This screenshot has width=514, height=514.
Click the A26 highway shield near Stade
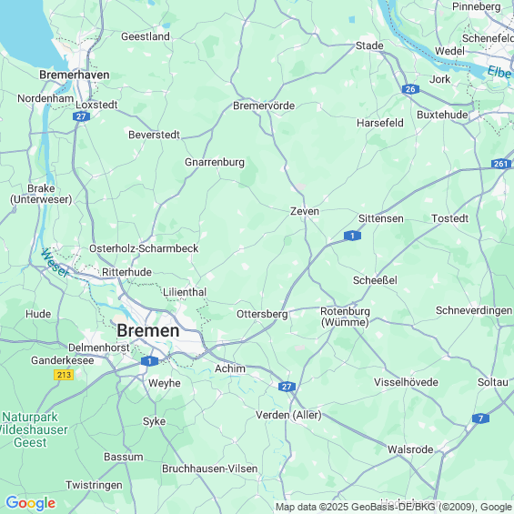(410, 89)
